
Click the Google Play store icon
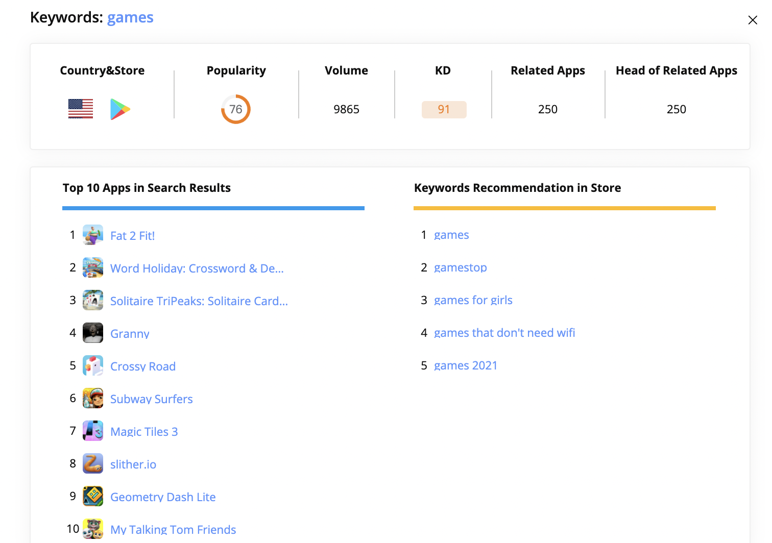[120, 109]
